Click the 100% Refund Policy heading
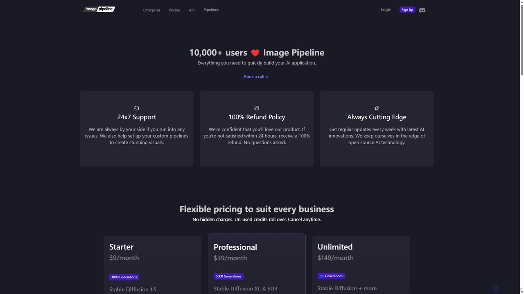This screenshot has width=524, height=294. [257, 117]
